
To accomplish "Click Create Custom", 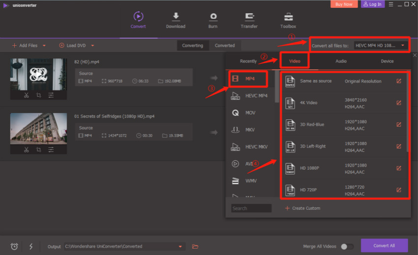I will tap(302, 208).
